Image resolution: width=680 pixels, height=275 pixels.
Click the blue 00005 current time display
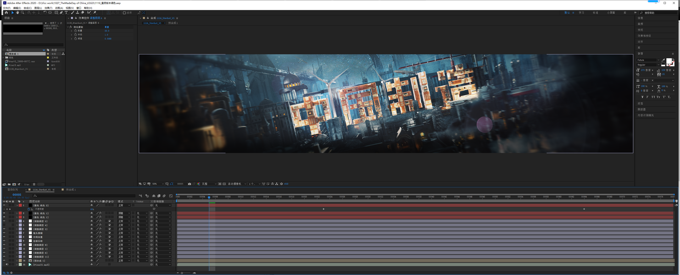click(17, 194)
